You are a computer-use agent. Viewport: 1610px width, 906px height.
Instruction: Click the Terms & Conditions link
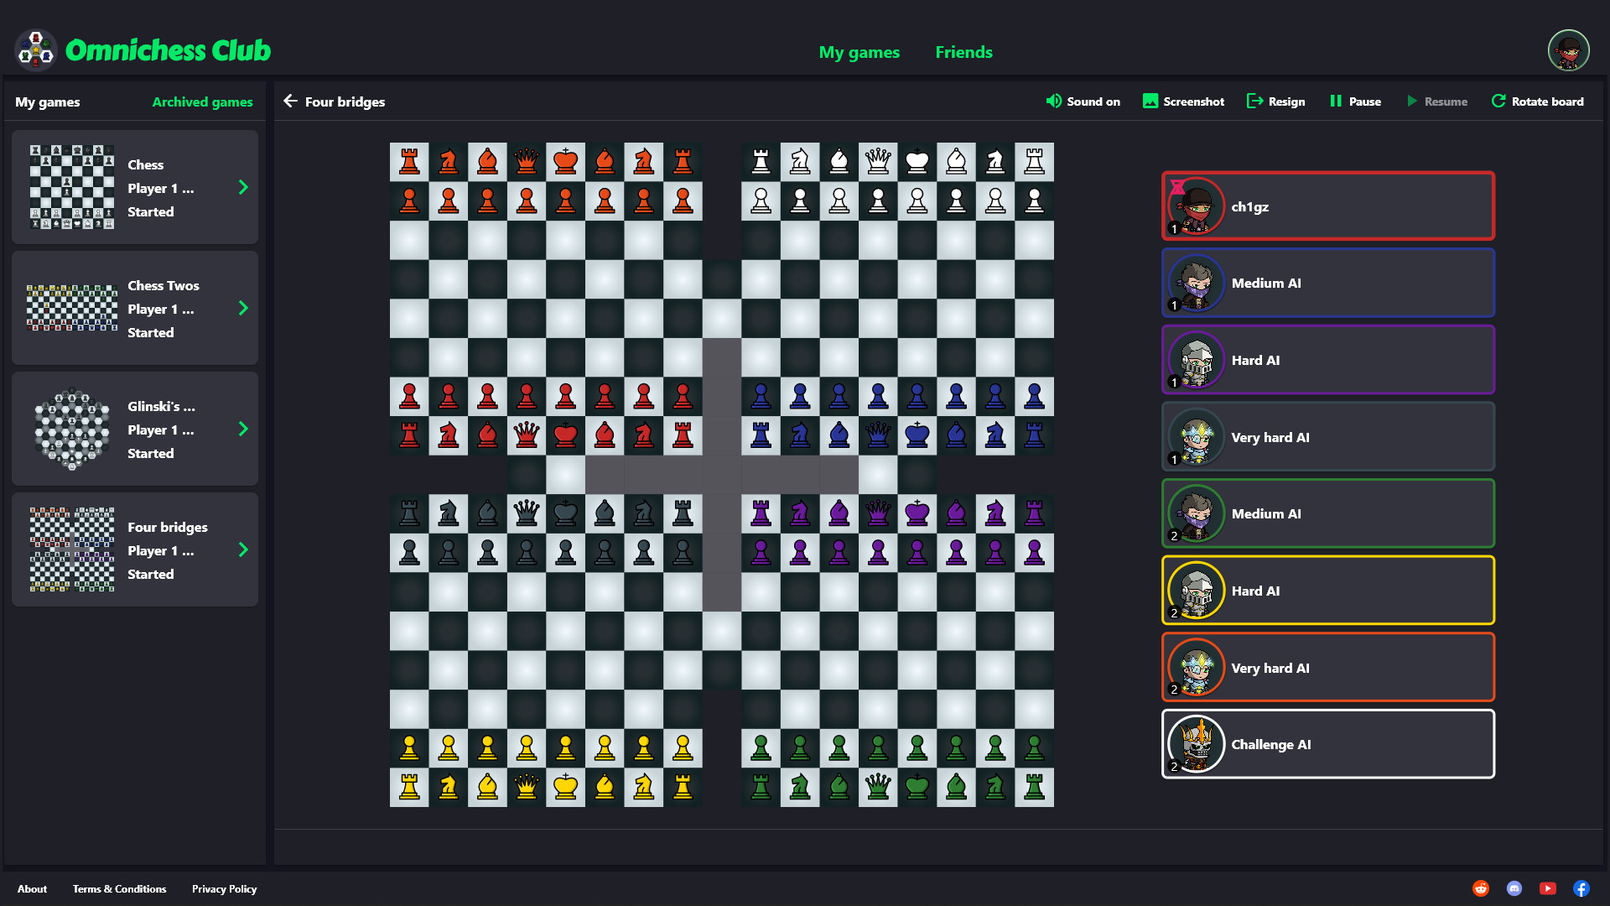[119, 888]
